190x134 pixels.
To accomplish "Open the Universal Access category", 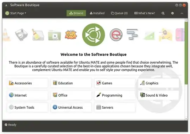I will 71,107.
